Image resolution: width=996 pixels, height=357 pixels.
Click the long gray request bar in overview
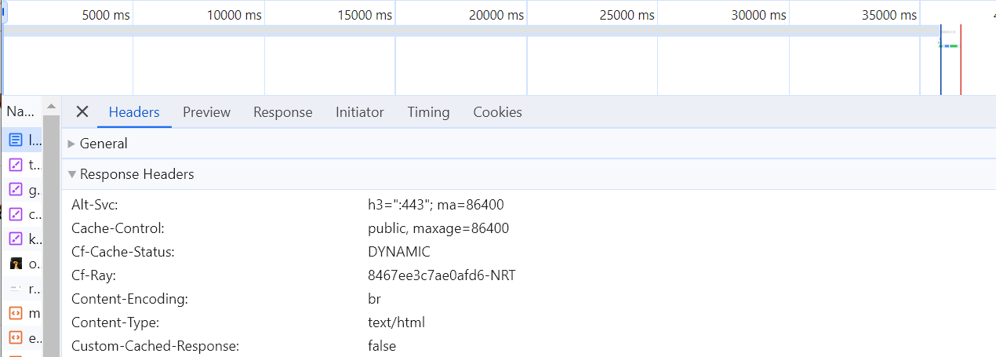pos(471,31)
